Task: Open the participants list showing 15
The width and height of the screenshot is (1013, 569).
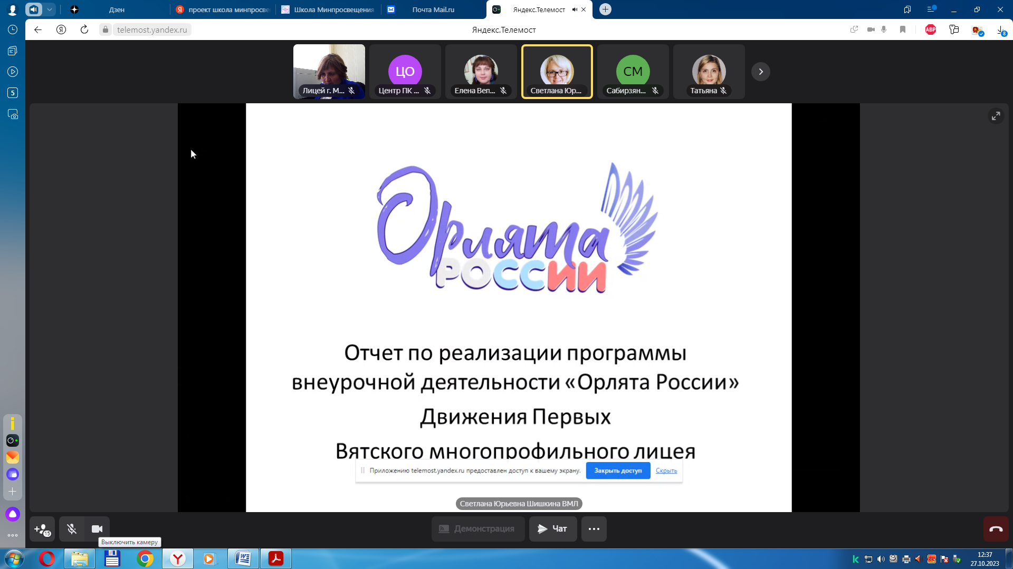Action: click(42, 529)
